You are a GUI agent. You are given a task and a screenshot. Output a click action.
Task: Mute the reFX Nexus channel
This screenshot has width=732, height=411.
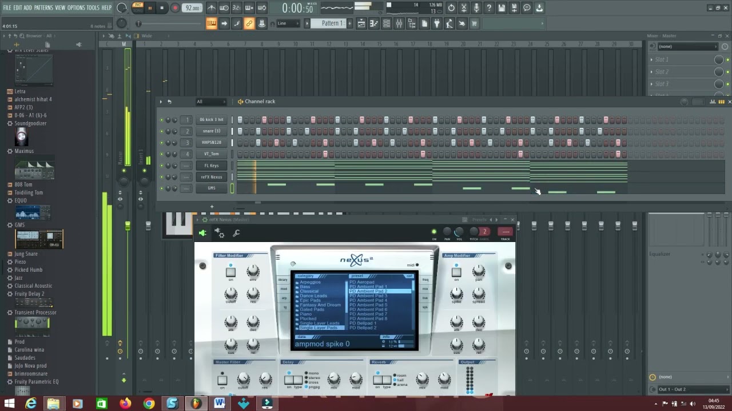click(x=161, y=177)
